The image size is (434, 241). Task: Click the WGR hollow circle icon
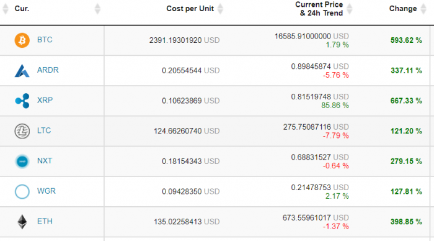click(x=22, y=191)
